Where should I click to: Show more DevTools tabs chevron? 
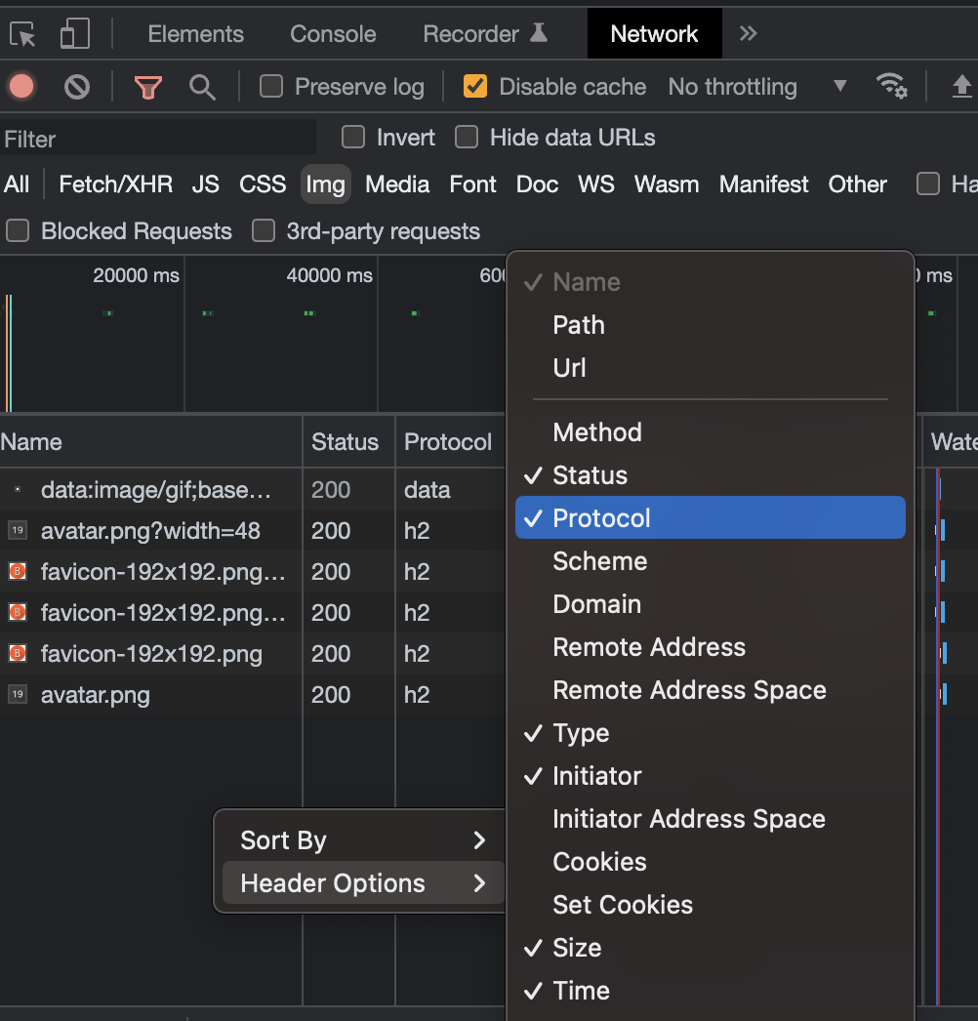coord(749,34)
